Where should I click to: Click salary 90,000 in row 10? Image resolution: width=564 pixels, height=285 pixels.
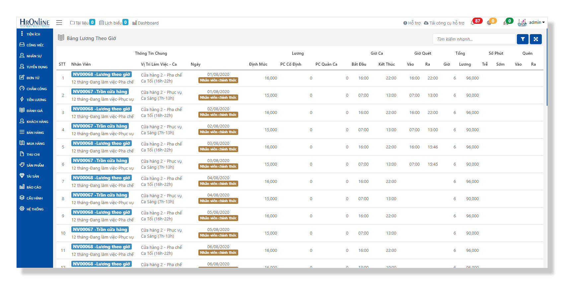click(x=472, y=233)
